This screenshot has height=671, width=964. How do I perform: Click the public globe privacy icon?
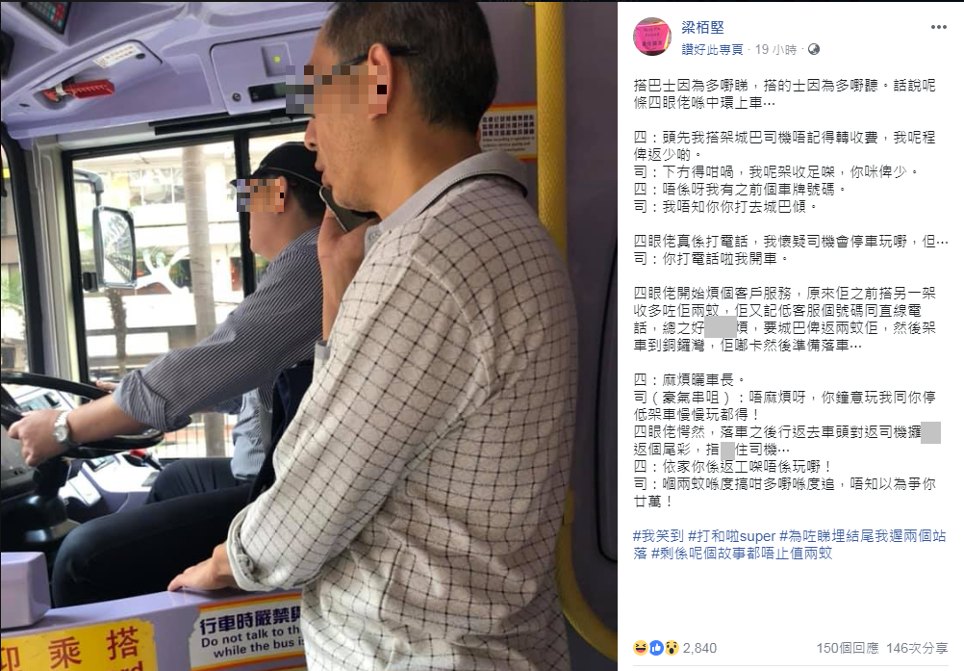(x=813, y=49)
